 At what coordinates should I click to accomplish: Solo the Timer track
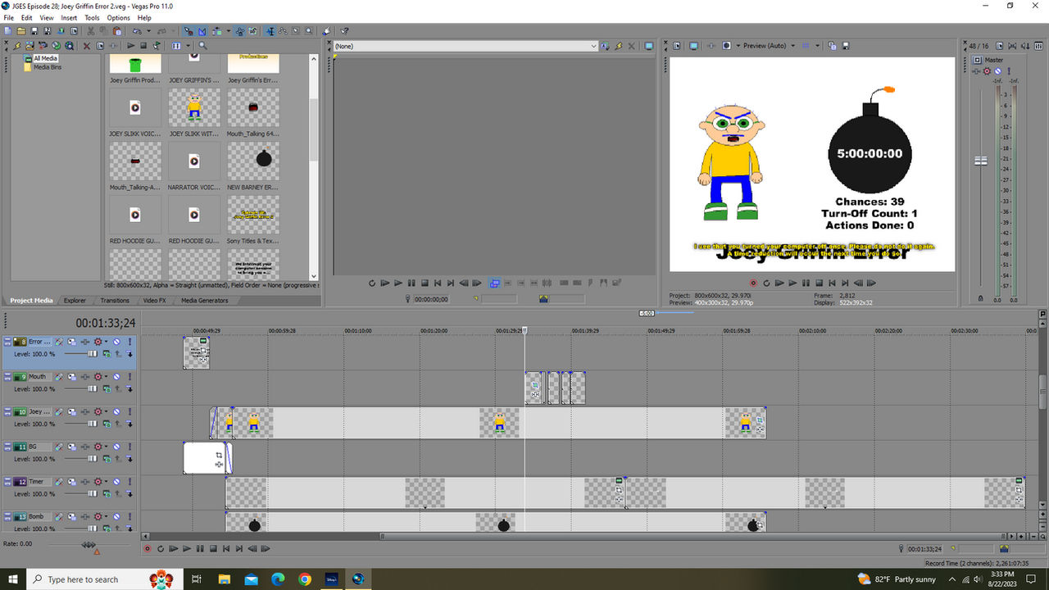[x=129, y=482]
